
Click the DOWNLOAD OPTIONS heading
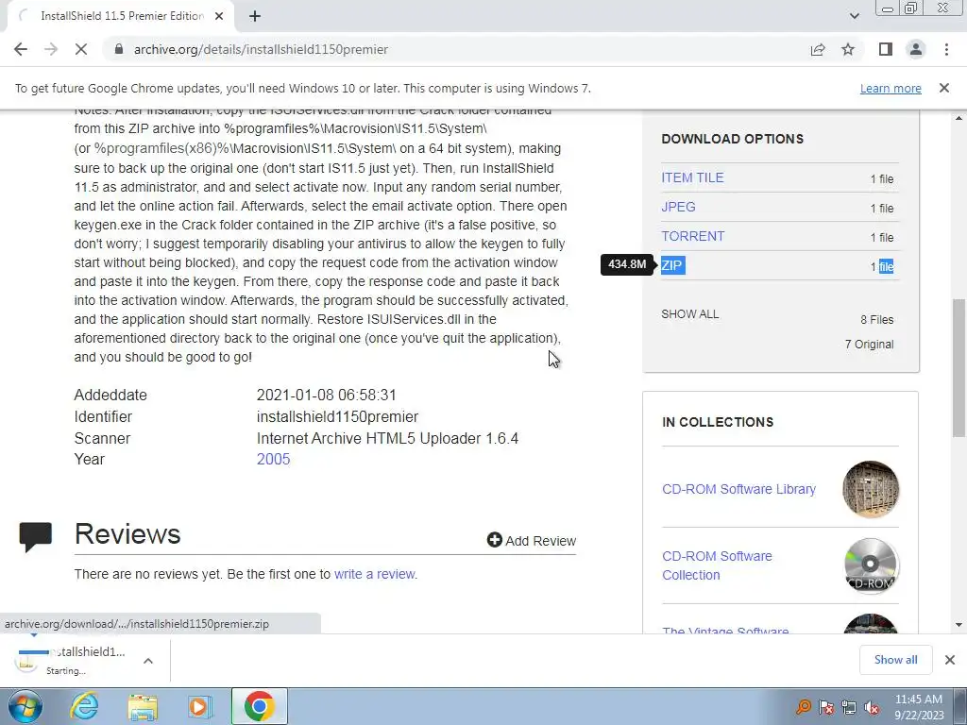point(733,139)
